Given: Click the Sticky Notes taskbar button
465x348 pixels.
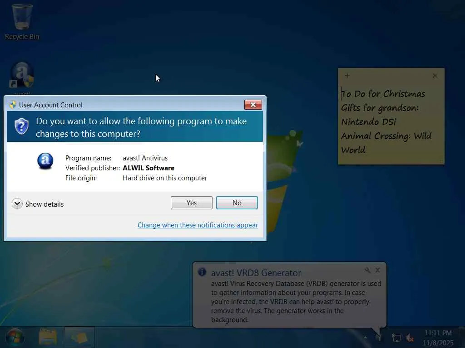Looking at the screenshot, I should (79, 337).
